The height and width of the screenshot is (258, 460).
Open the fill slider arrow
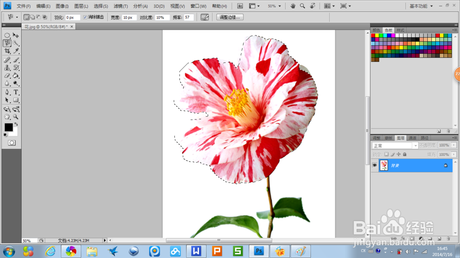pyautogui.click(x=454, y=154)
